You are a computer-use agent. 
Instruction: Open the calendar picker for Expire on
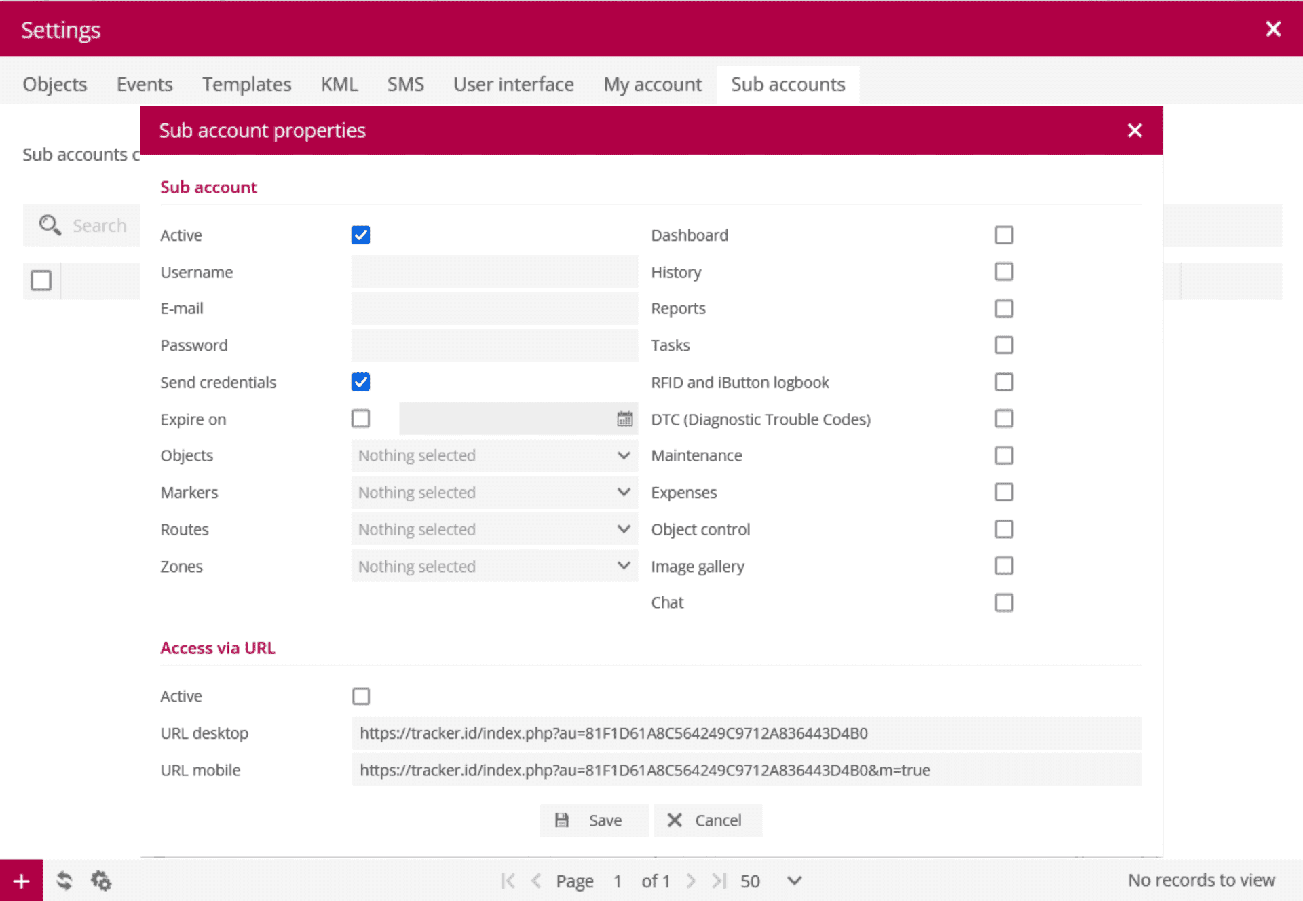[x=624, y=419]
